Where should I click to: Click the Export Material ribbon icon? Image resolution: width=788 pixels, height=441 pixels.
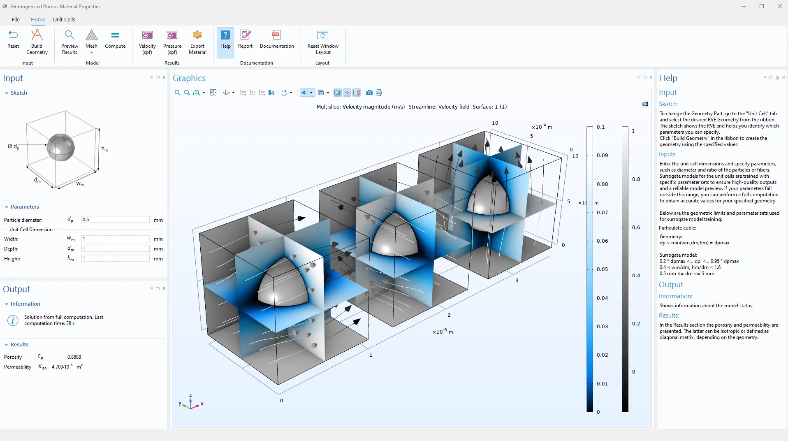(197, 42)
